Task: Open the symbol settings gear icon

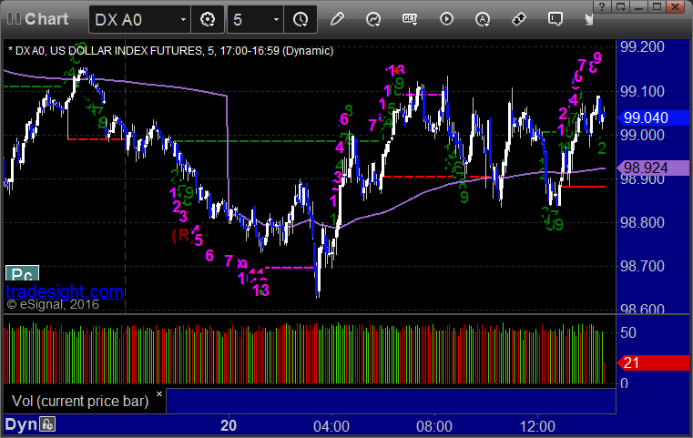Action: coord(208,19)
